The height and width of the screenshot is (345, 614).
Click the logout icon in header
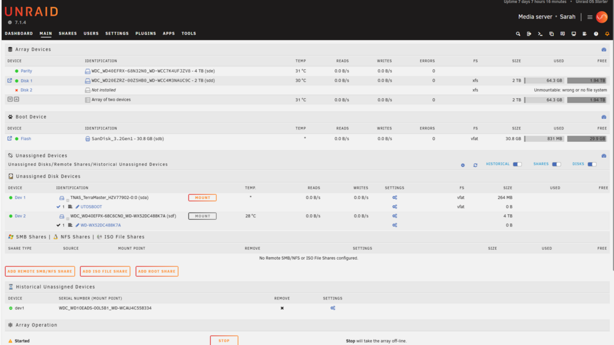[529, 34]
